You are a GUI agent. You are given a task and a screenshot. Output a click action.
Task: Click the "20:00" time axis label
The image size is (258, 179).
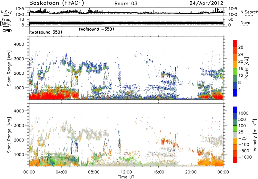tap(191, 172)
